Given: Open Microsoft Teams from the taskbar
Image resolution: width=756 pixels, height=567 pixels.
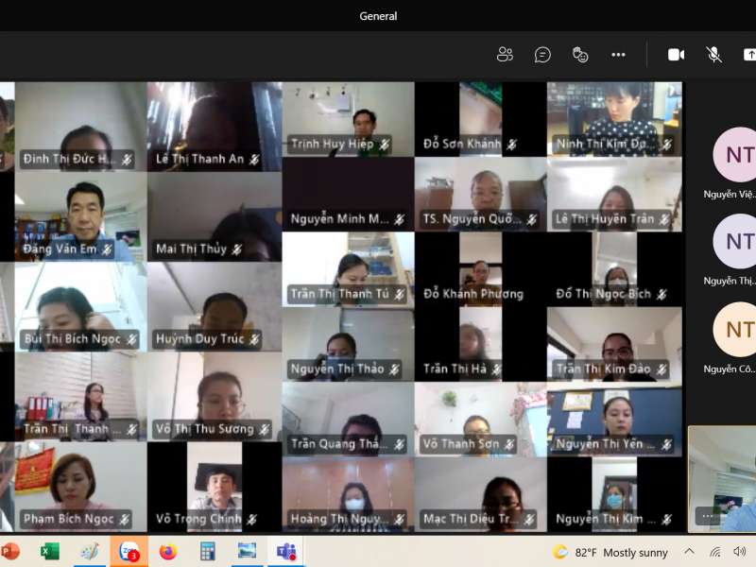Looking at the screenshot, I should tap(285, 551).
